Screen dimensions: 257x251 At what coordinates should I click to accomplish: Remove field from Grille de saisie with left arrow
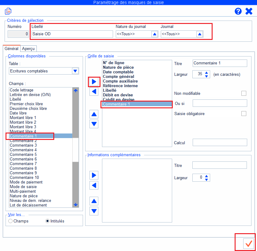point(94,91)
